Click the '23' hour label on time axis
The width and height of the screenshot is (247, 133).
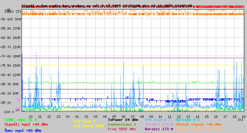[58, 117]
